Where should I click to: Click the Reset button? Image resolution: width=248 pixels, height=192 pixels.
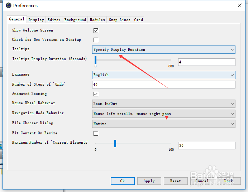(176, 181)
